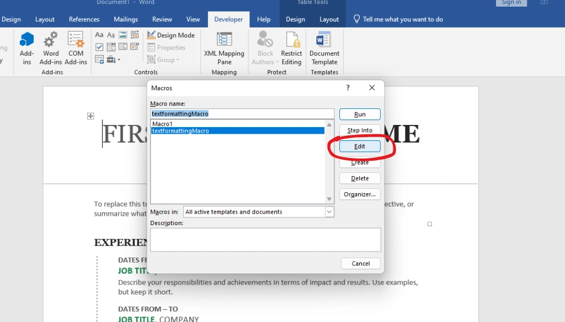Run the selected macro
The image size is (565, 322).
[x=360, y=114]
